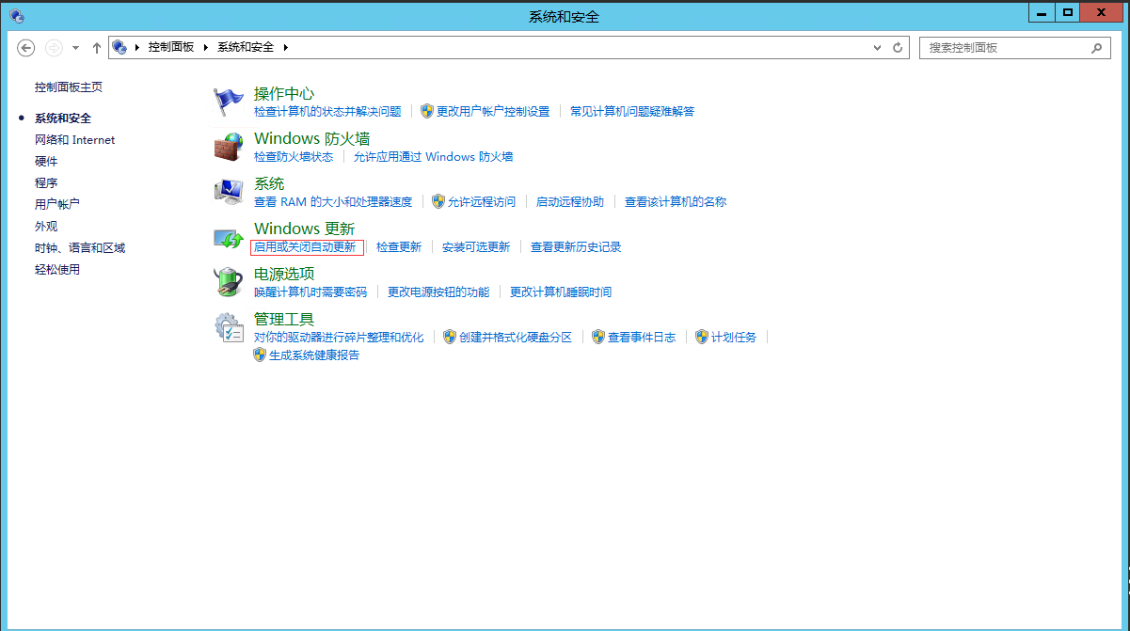Select 网络和 Internet in the sidebar
1130x631 pixels.
click(x=72, y=139)
